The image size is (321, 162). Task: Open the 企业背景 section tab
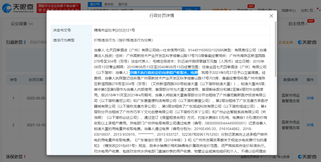(x=22, y=24)
